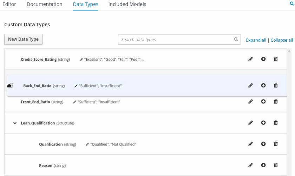Click the search magnifier icon in field
295x176 pixels.
pos(236,40)
